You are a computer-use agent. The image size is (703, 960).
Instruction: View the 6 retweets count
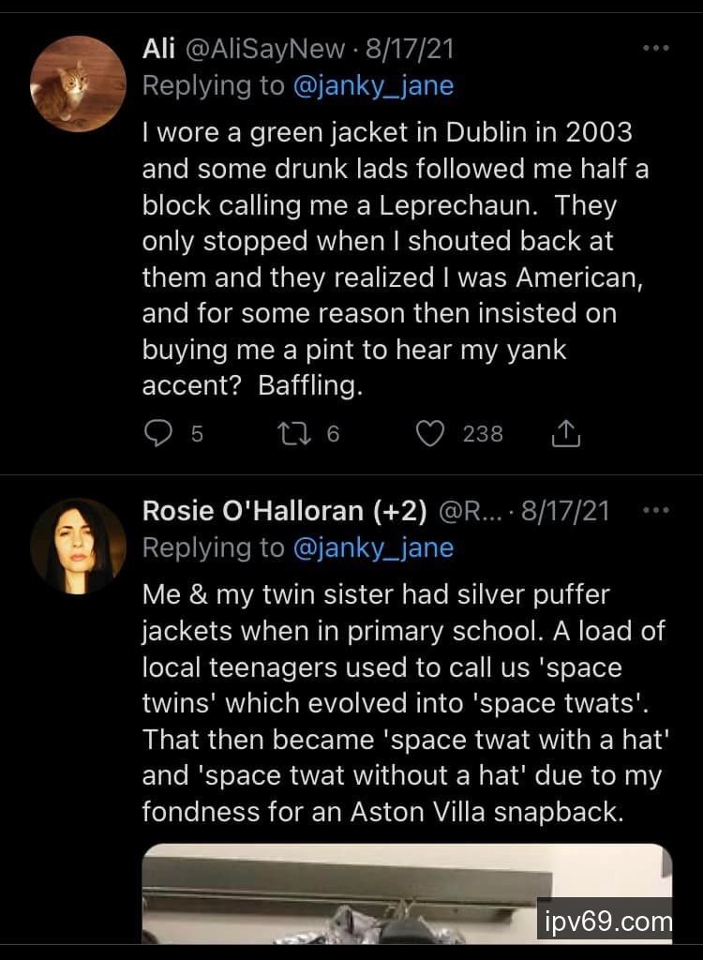pos(334,434)
